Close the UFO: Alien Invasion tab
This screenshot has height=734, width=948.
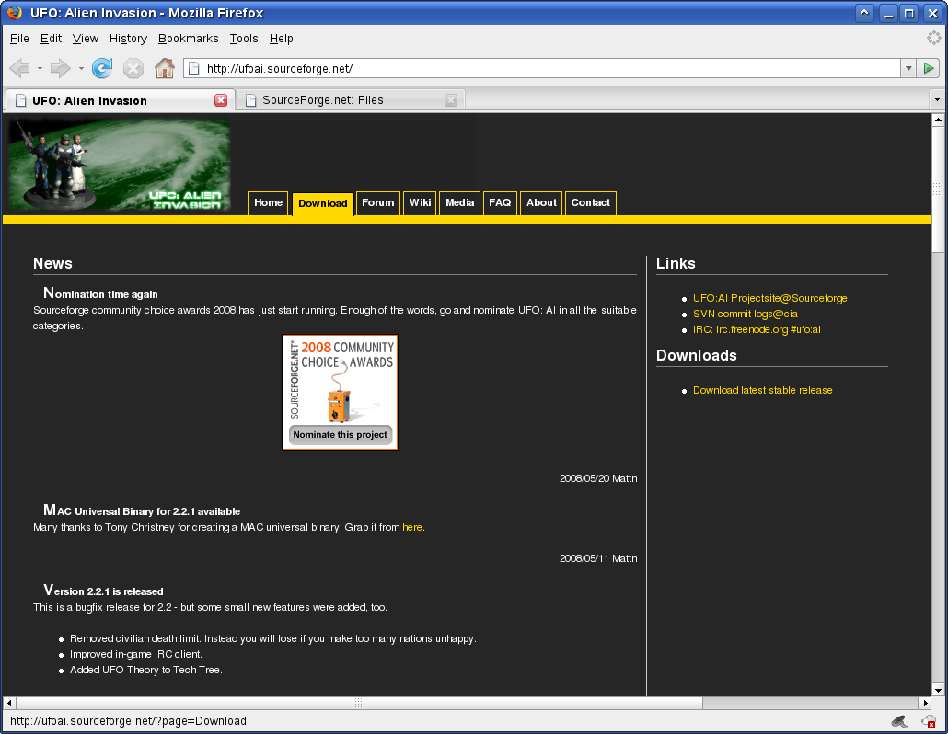point(221,100)
